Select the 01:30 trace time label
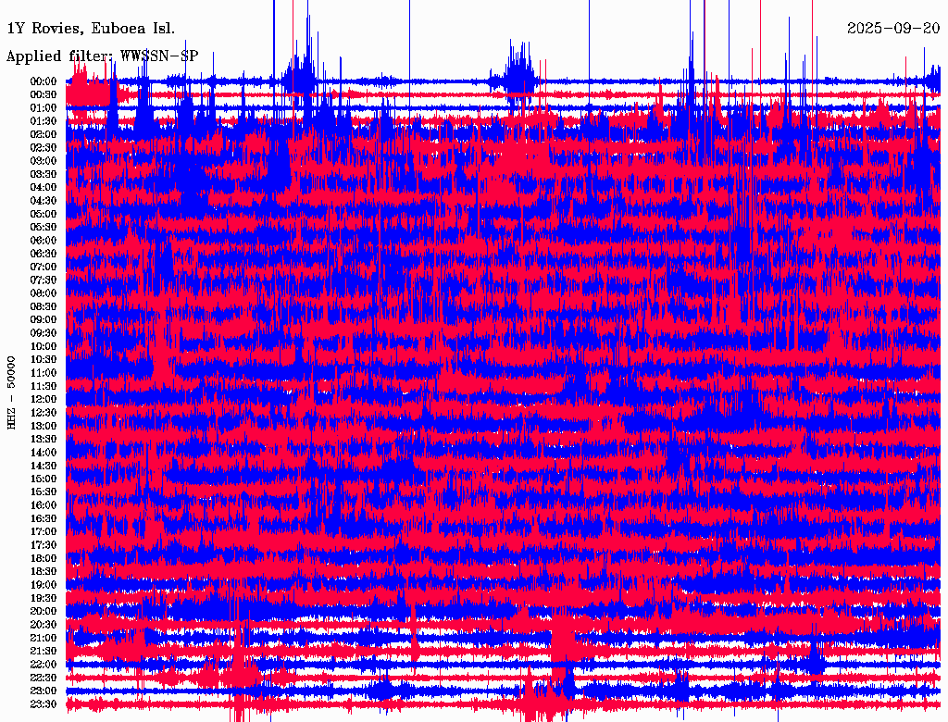 (44, 121)
